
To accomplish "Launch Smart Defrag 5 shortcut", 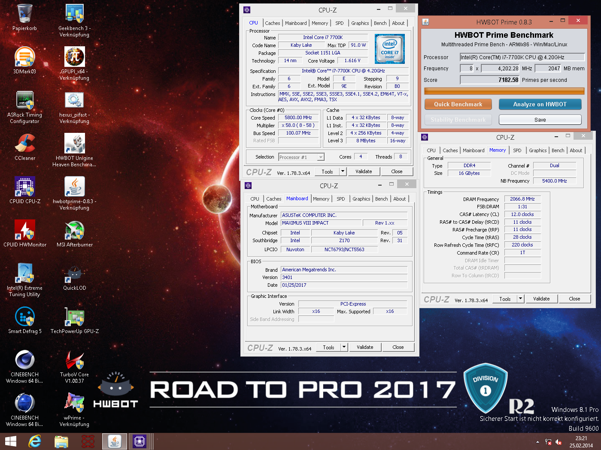I will [25, 317].
